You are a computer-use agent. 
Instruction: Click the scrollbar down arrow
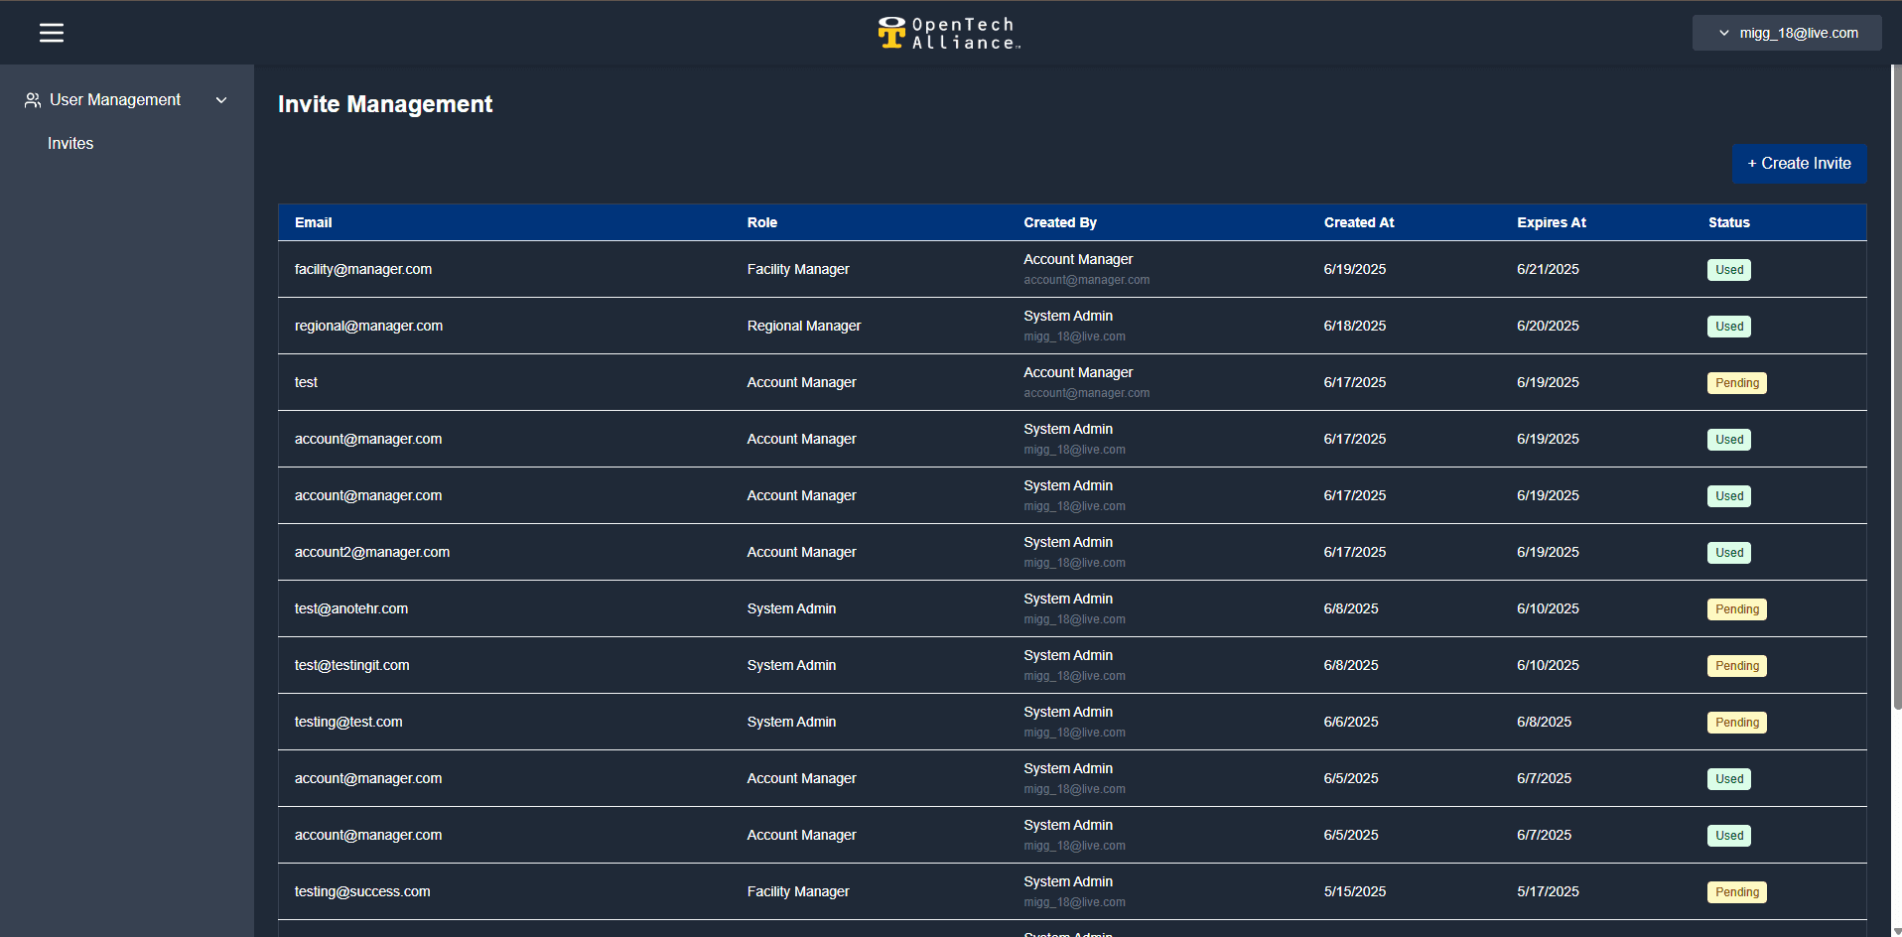tap(1897, 931)
